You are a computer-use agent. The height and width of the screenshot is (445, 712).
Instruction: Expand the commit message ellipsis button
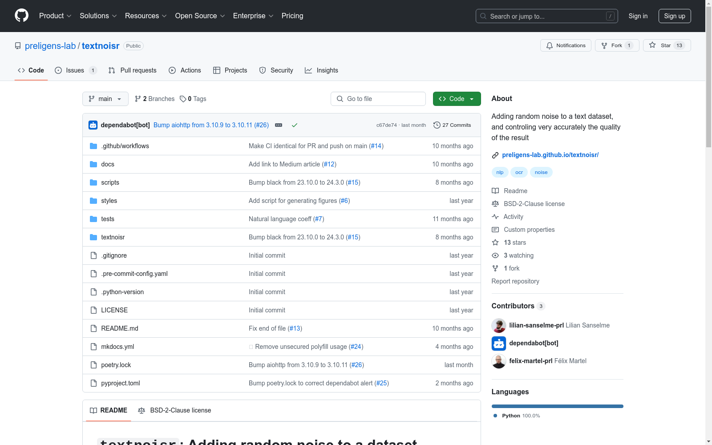279,125
